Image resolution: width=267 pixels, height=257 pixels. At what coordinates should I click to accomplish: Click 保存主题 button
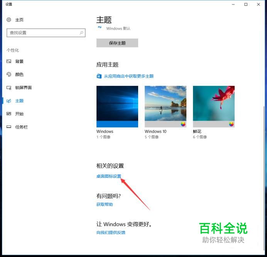[117, 43]
